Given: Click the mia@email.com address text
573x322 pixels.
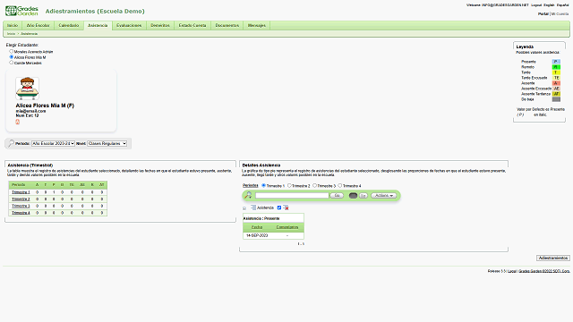Looking at the screenshot, I should (30, 111).
